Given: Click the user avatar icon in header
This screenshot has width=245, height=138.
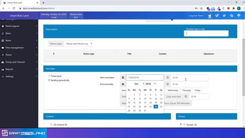Looking at the screenshot, I should click(210, 15).
